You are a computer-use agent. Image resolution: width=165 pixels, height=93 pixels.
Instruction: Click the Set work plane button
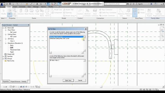click(135, 13)
